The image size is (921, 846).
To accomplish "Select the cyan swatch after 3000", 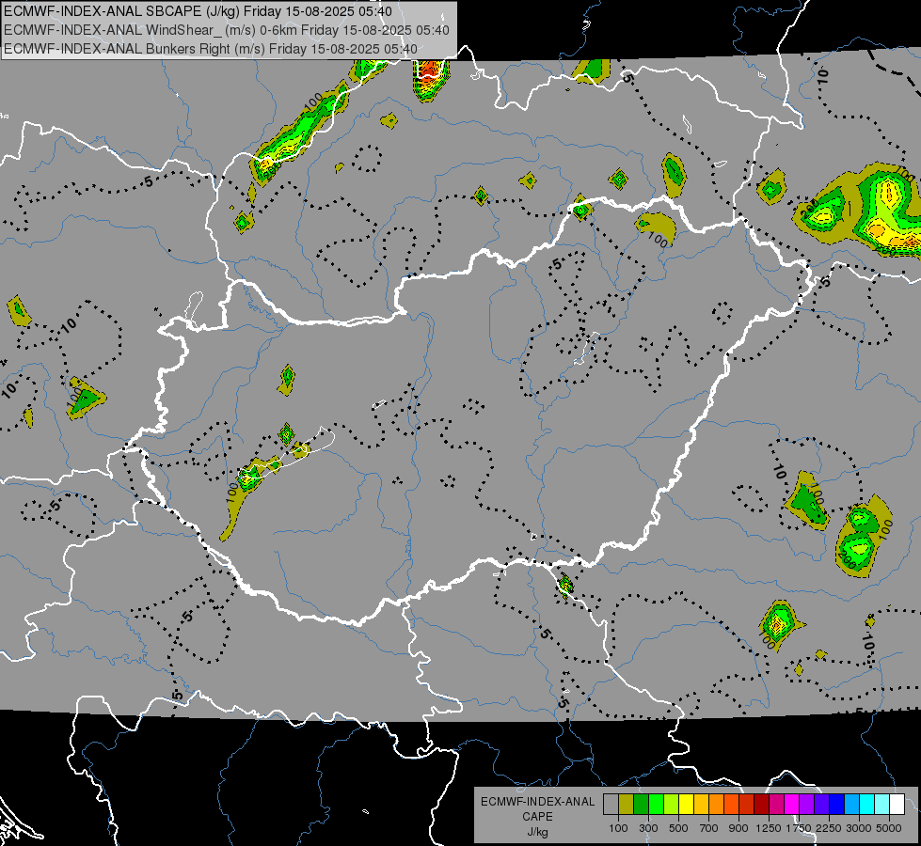I will (867, 805).
